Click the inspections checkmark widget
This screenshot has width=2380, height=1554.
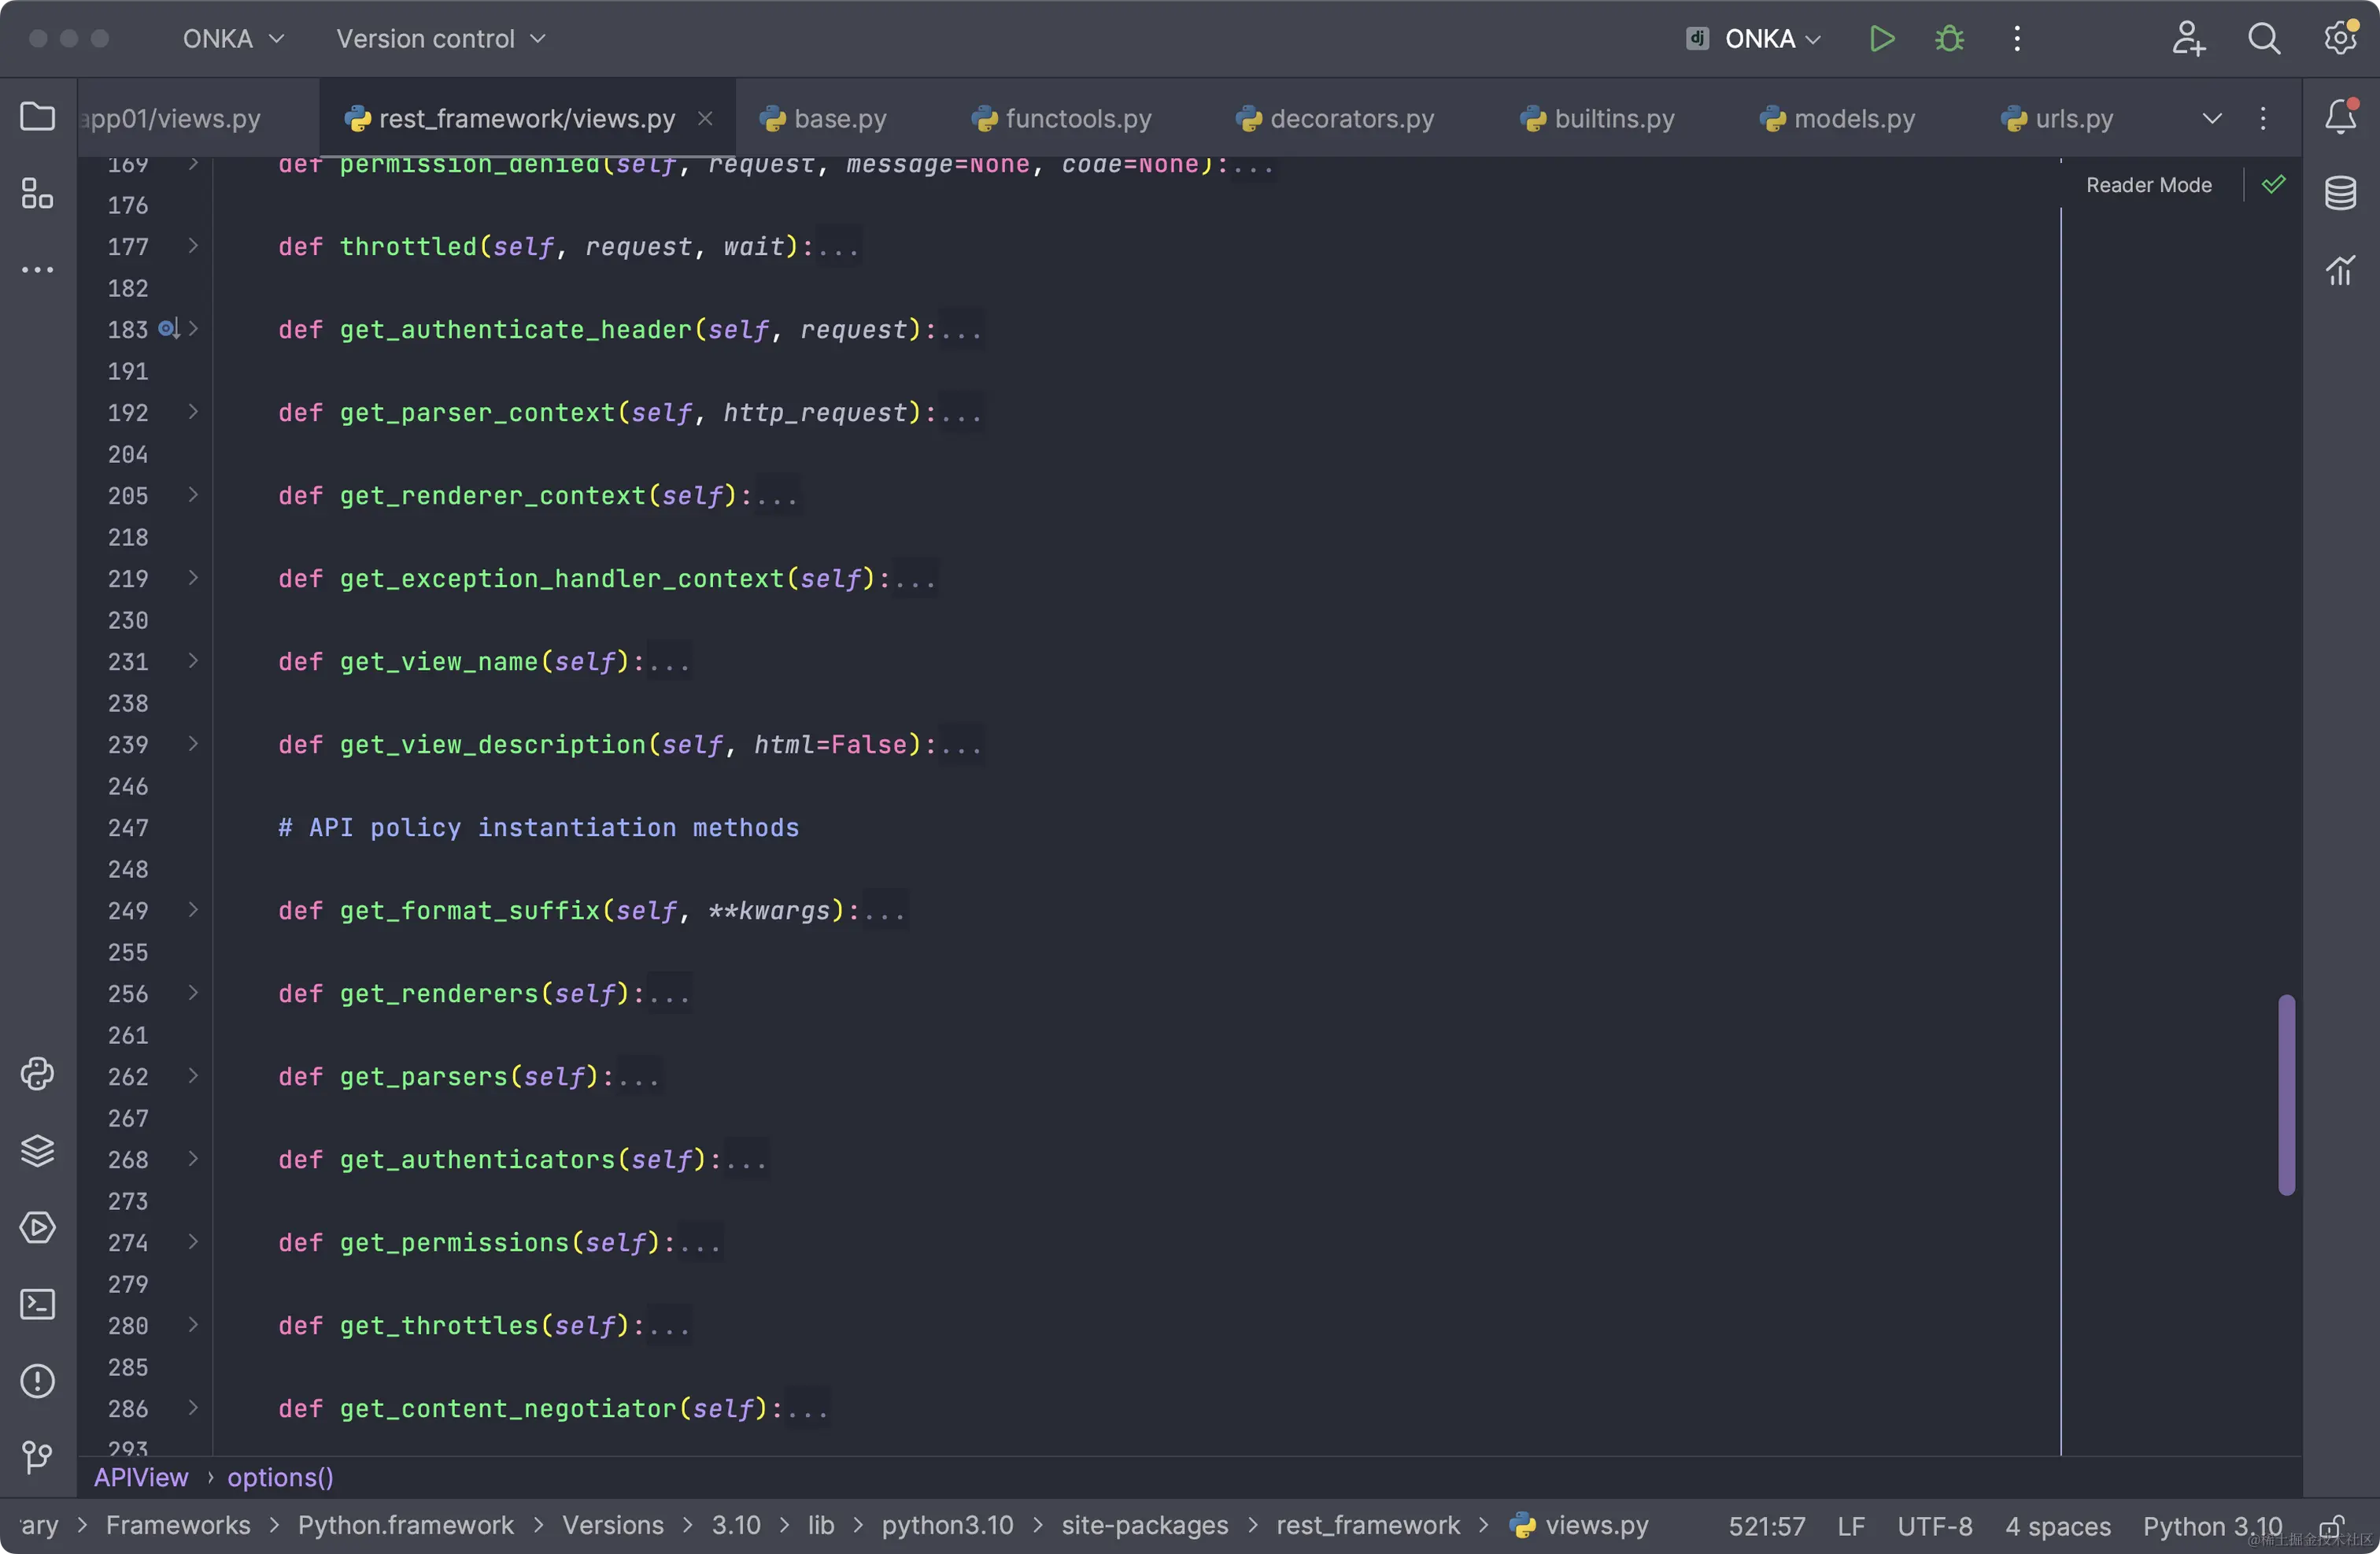point(2273,185)
